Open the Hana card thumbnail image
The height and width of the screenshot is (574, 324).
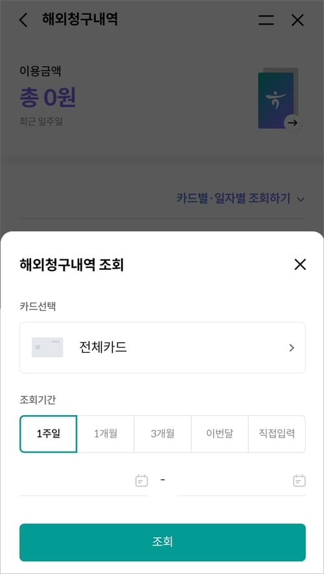point(276,101)
